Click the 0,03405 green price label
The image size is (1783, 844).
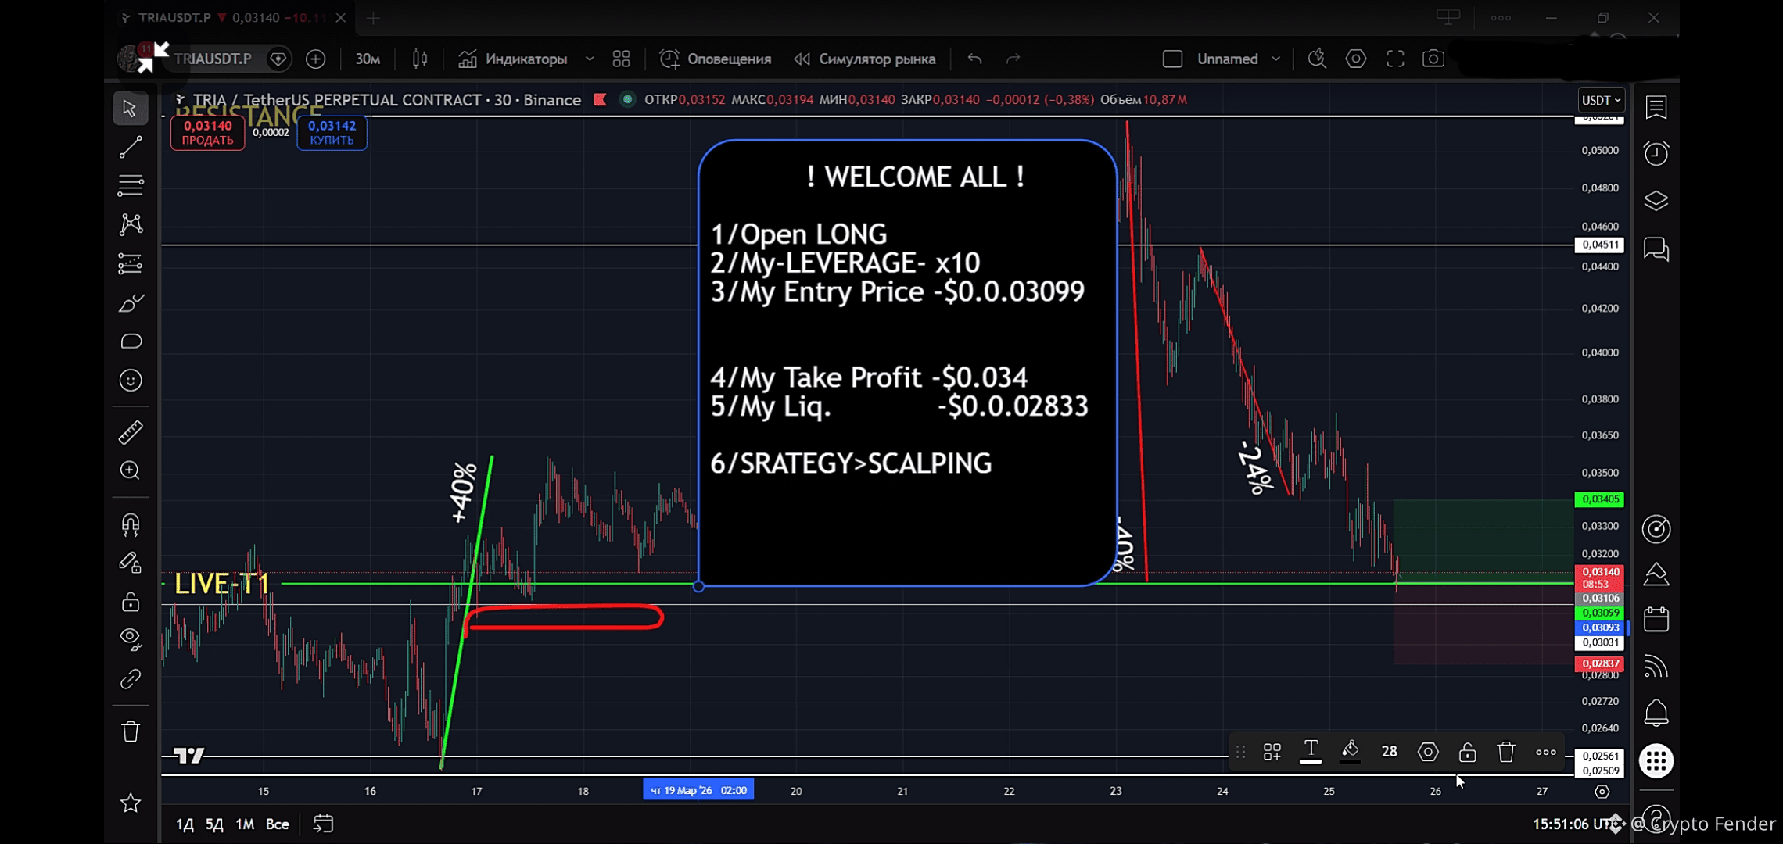coord(1599,499)
